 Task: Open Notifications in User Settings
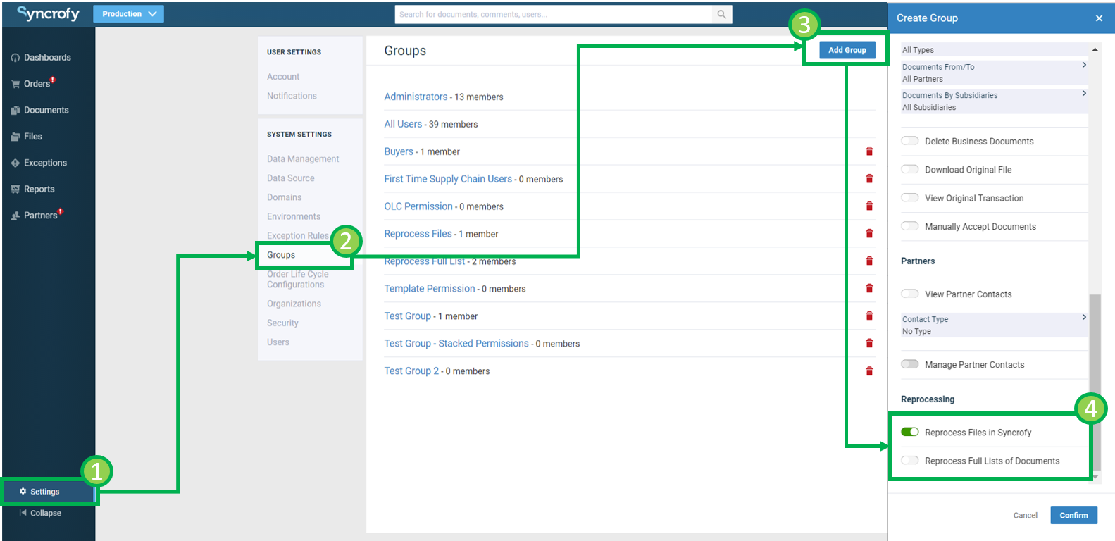(x=292, y=96)
